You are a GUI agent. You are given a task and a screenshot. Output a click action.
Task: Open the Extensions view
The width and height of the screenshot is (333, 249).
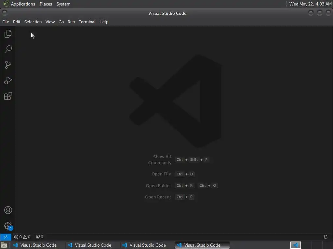(x=8, y=96)
